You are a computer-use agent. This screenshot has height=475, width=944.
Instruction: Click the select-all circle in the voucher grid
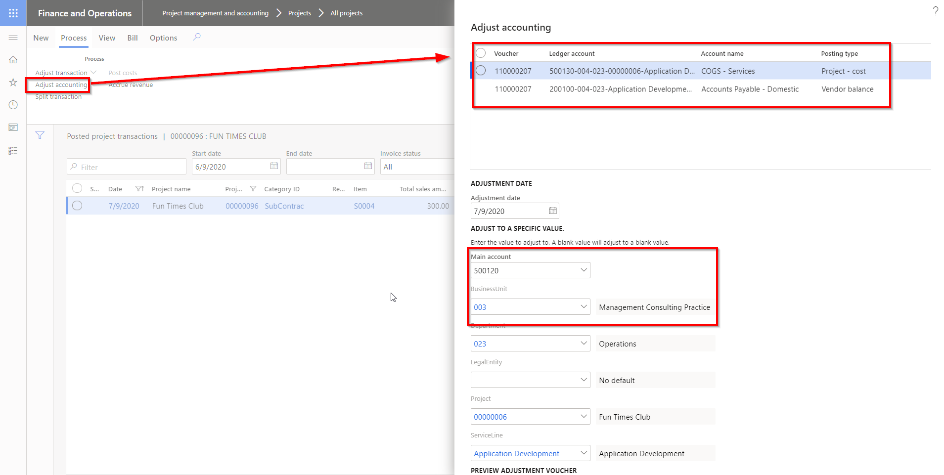pos(480,53)
